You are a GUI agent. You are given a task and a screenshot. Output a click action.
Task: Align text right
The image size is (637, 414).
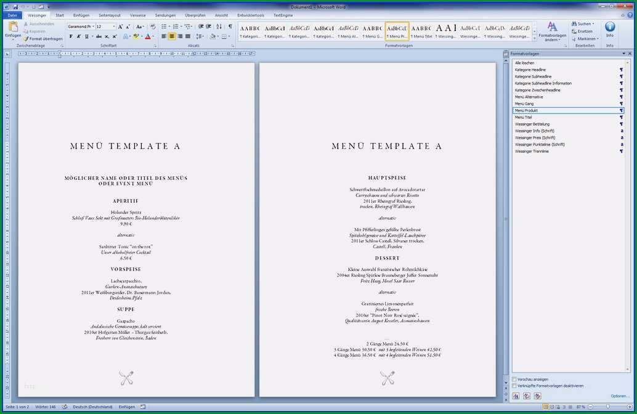click(179, 36)
